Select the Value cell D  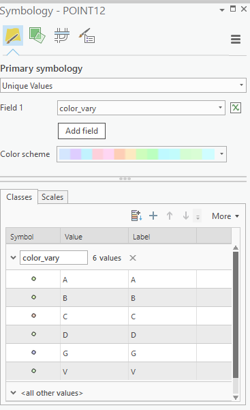[94, 334]
